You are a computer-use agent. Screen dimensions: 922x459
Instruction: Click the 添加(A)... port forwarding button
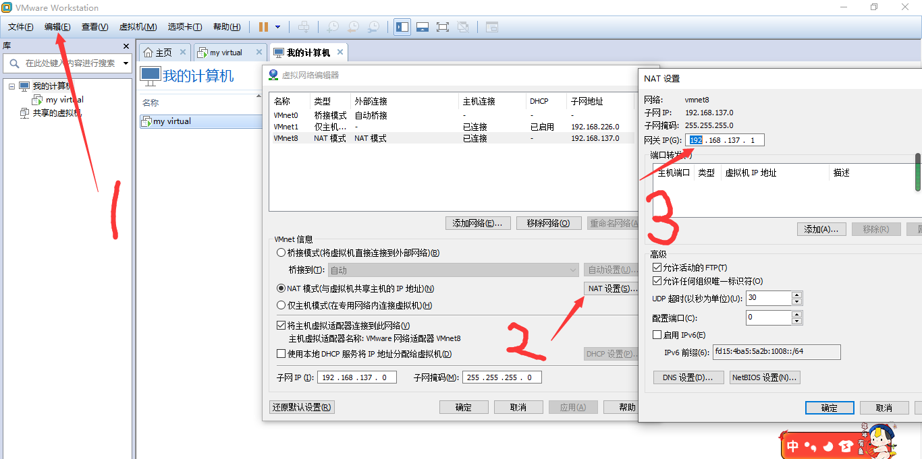(821, 229)
